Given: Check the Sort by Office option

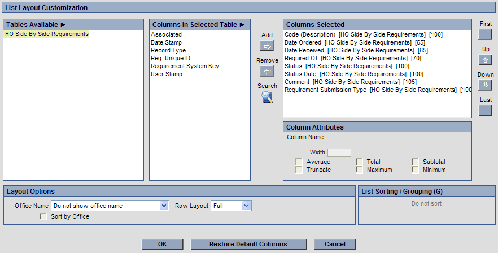Looking at the screenshot, I should click(x=43, y=217).
